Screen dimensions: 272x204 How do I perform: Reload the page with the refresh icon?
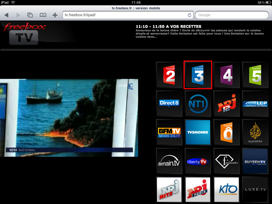coord(189,15)
